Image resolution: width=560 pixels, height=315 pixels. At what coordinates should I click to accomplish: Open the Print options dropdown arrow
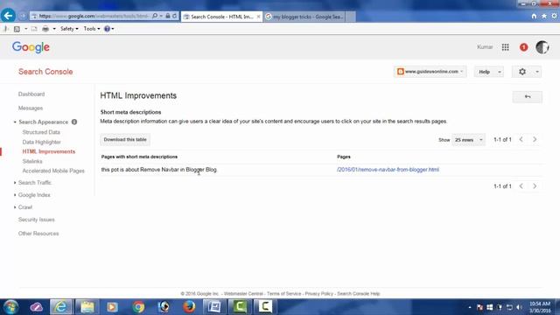coord(54,29)
